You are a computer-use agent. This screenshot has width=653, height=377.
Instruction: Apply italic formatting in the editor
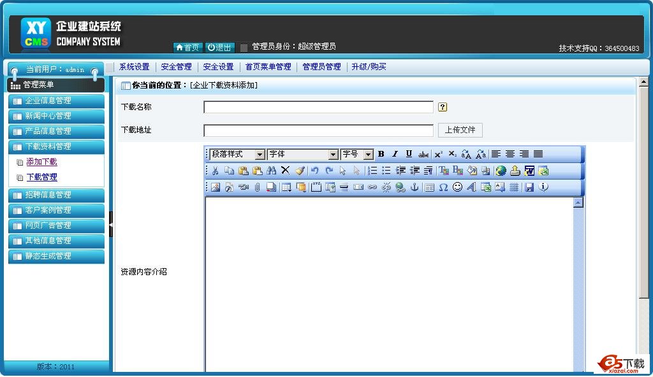pos(395,154)
